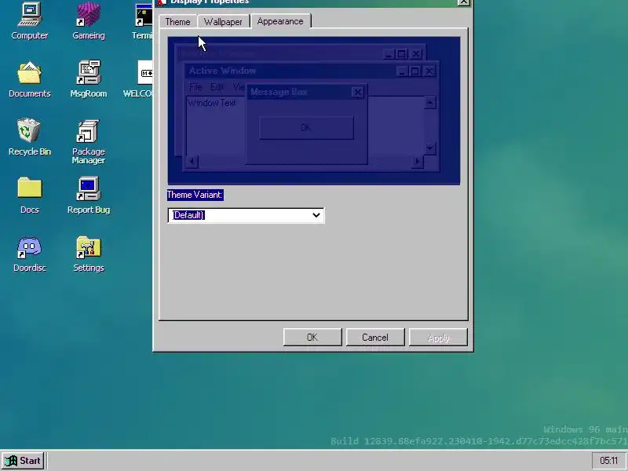Close the Display Properties window
This screenshot has width=628, height=471.
(x=463, y=2)
